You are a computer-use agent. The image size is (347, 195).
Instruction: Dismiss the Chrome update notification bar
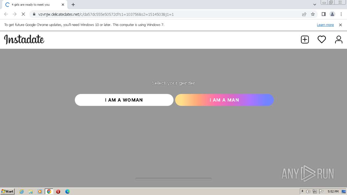point(340,25)
